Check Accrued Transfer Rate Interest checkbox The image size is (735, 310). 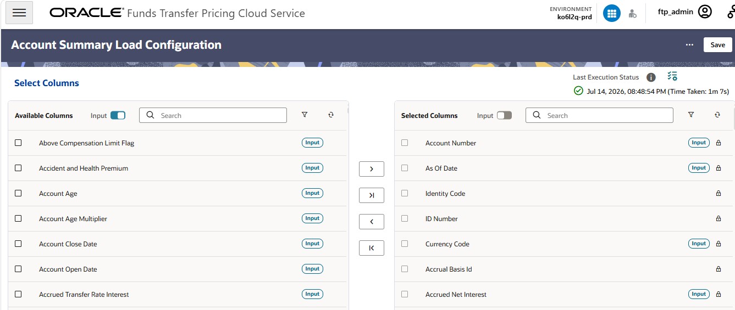[x=18, y=294]
